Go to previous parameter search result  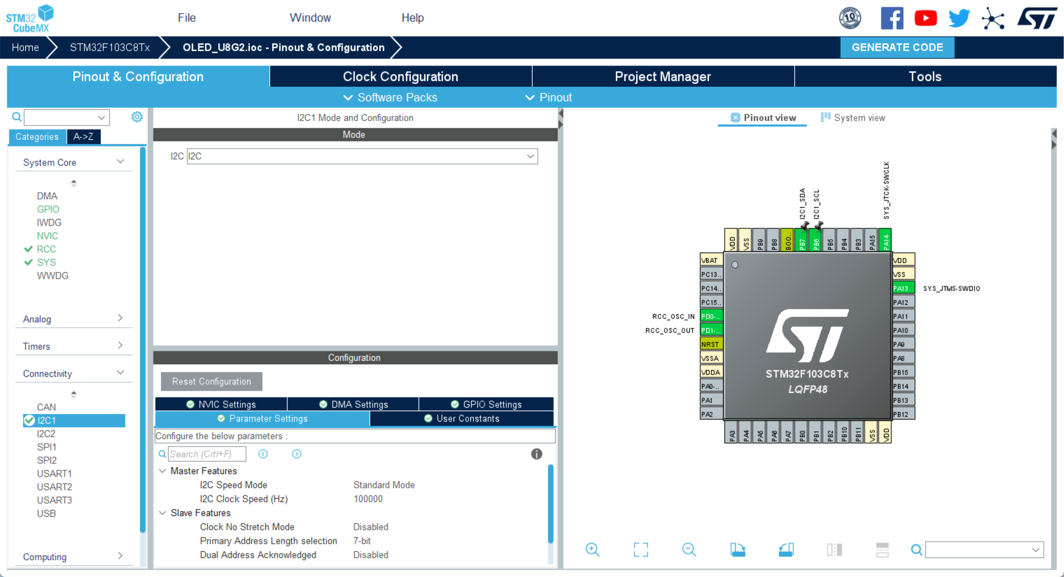click(x=263, y=454)
